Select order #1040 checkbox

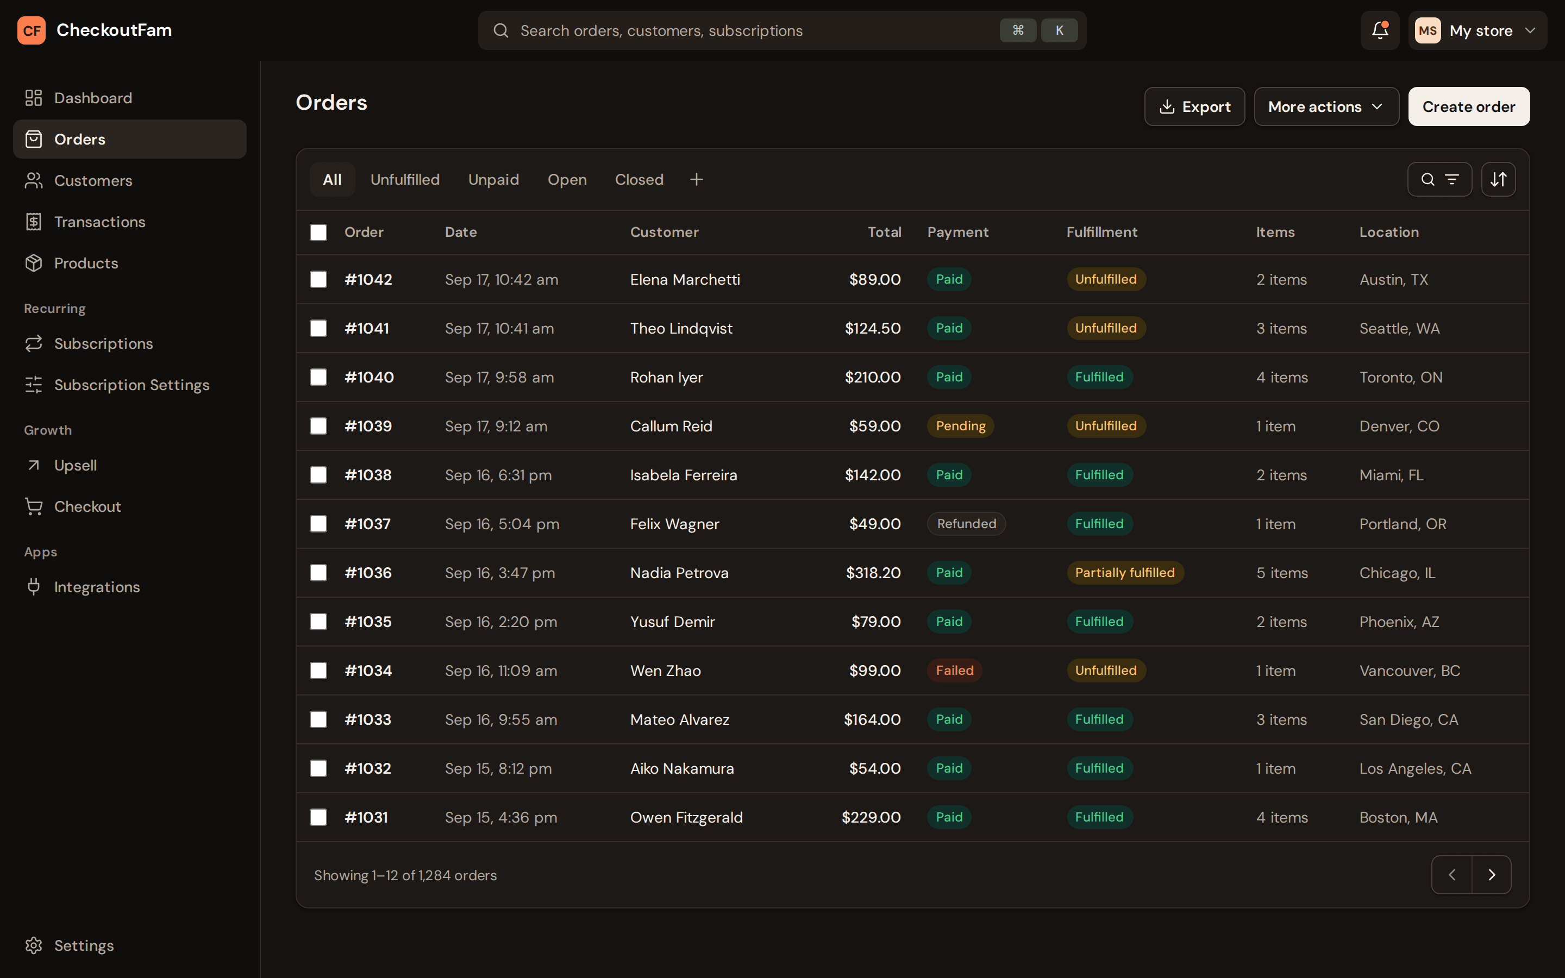(318, 377)
